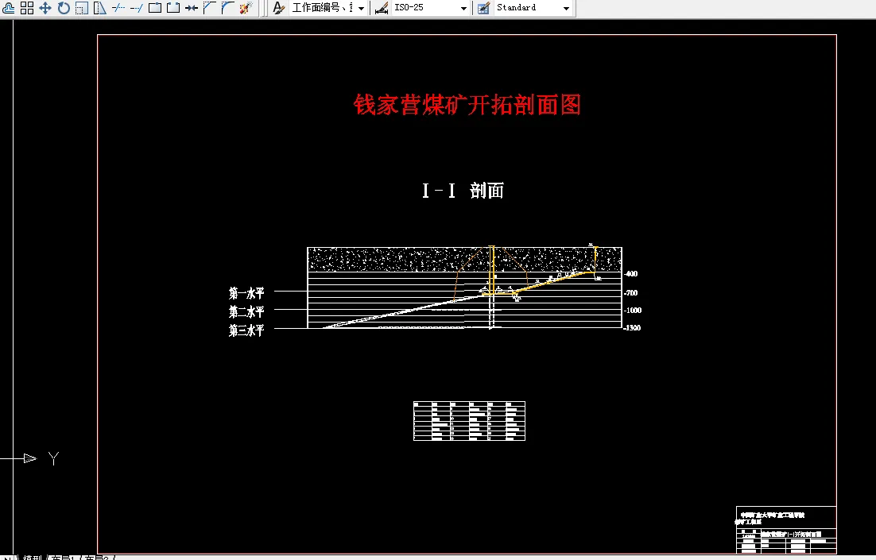The height and width of the screenshot is (560, 876).
Task: Switch to the 模型 tab
Action: pos(32,557)
